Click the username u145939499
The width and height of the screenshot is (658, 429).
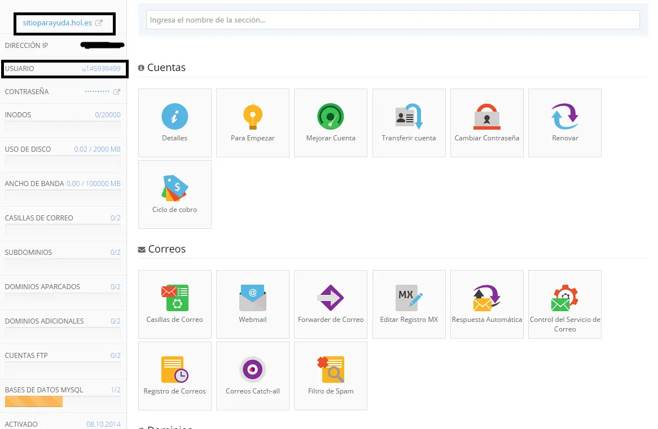pos(101,68)
